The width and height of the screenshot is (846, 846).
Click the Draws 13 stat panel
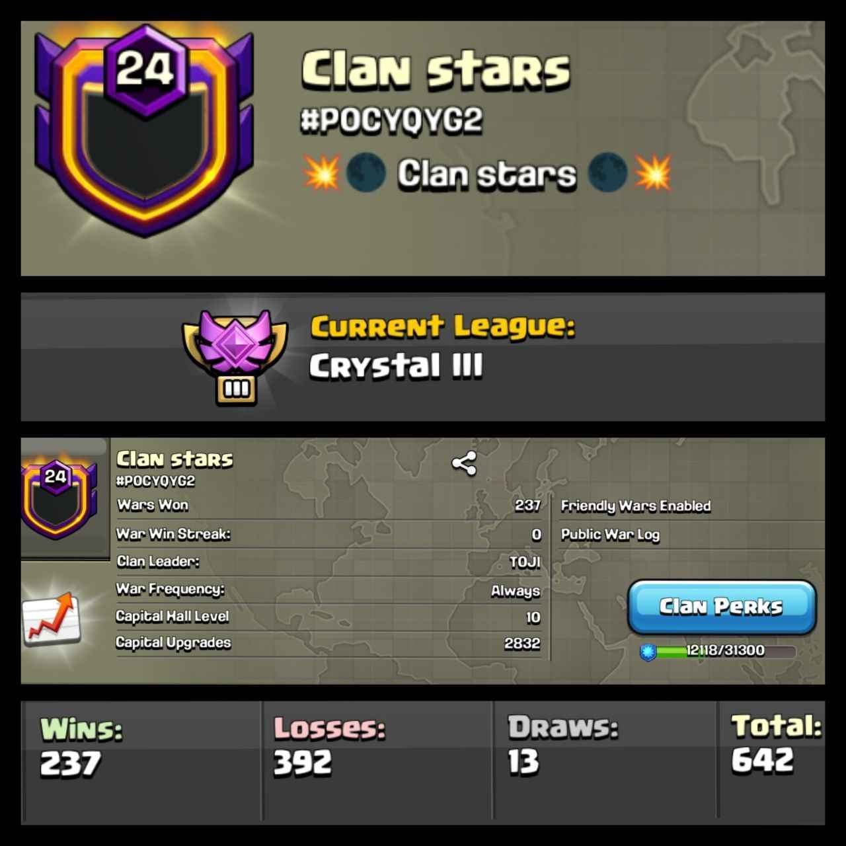tap(605, 761)
